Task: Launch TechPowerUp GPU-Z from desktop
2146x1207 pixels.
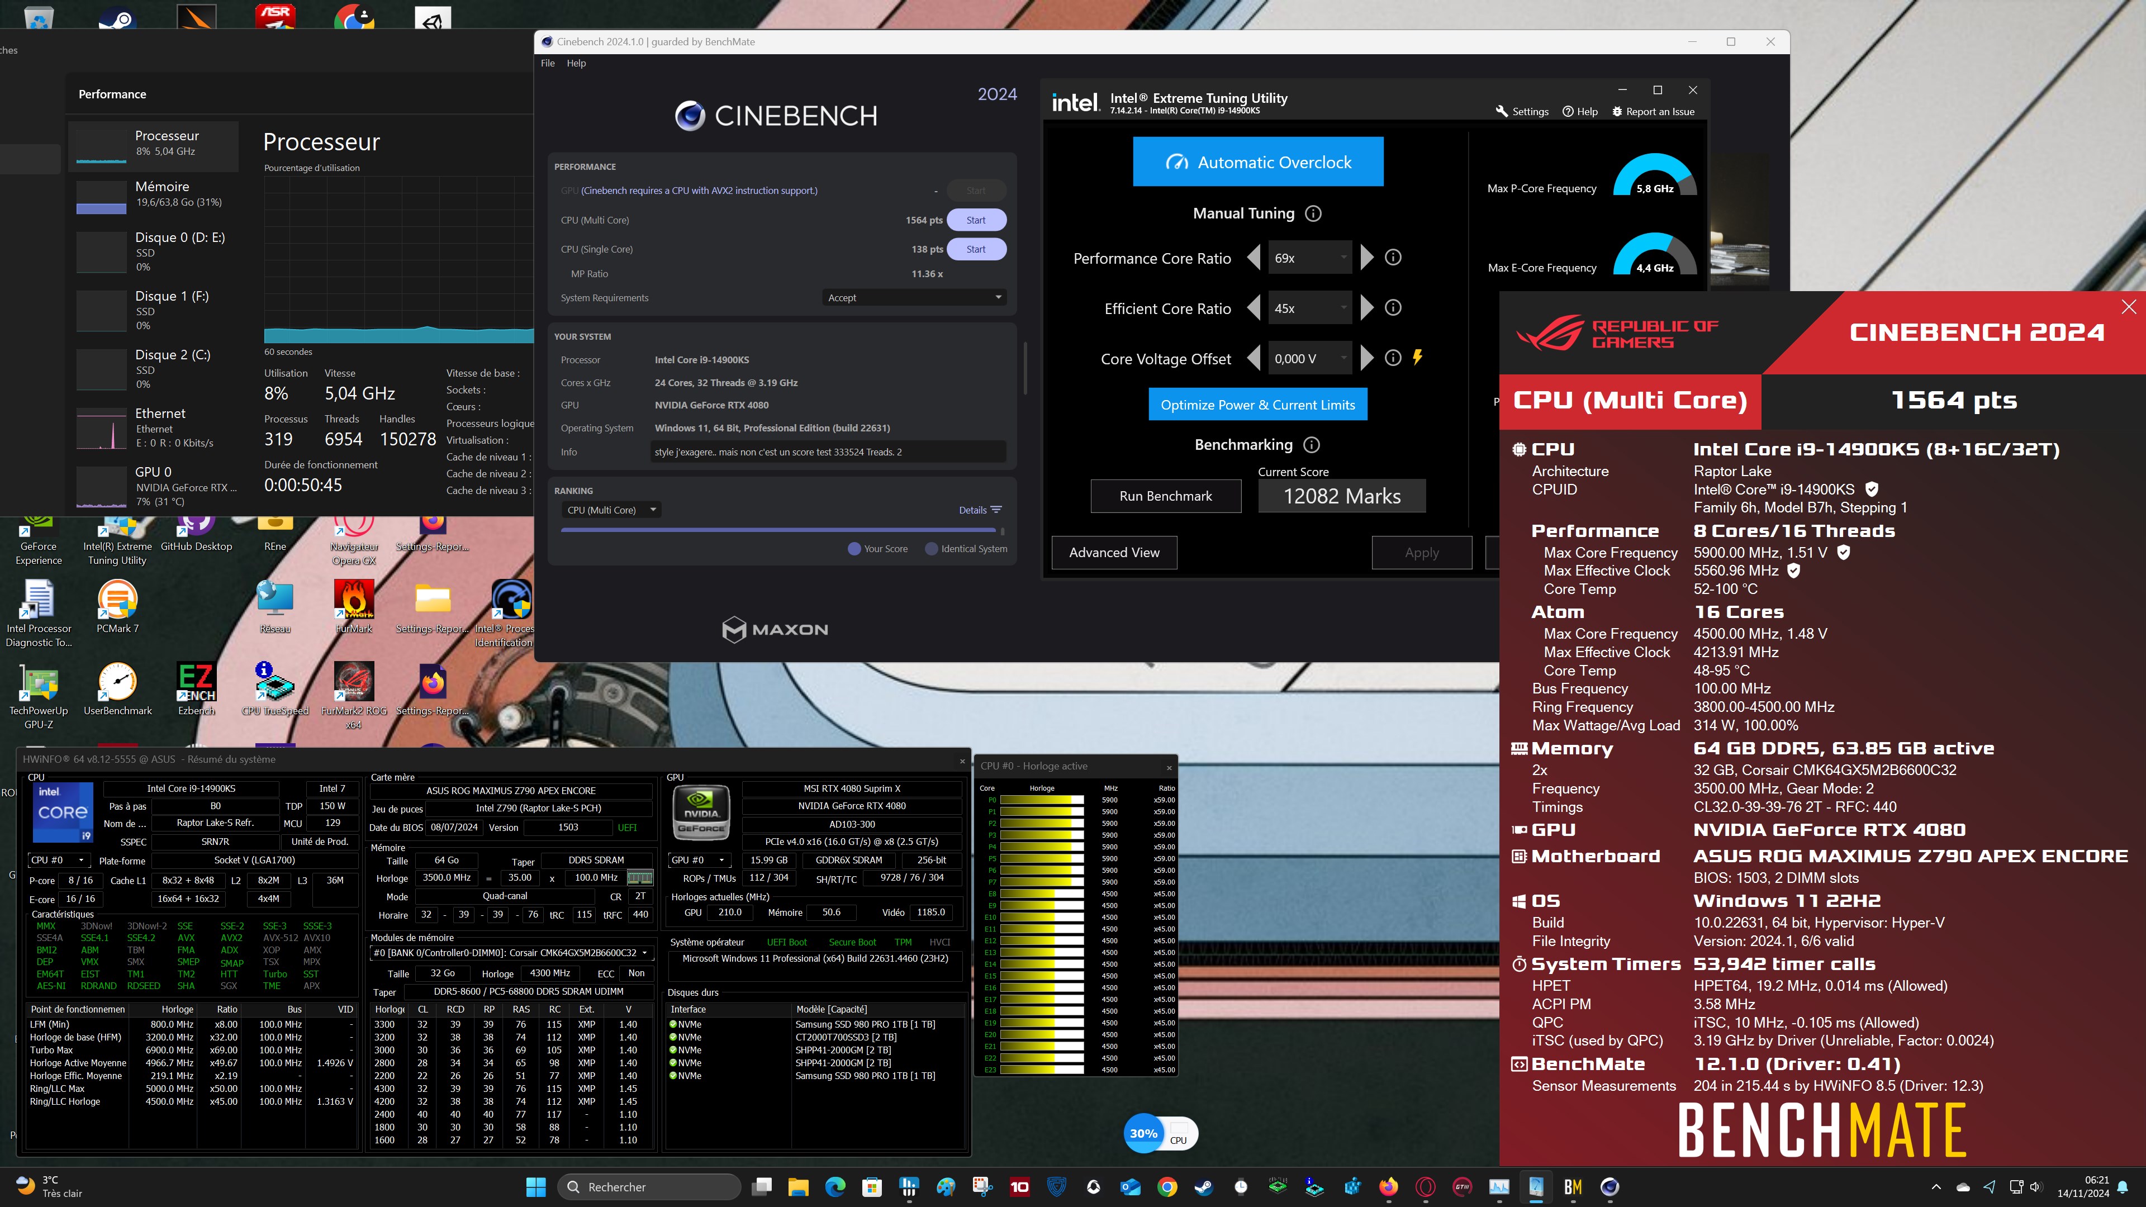Action: (x=39, y=696)
